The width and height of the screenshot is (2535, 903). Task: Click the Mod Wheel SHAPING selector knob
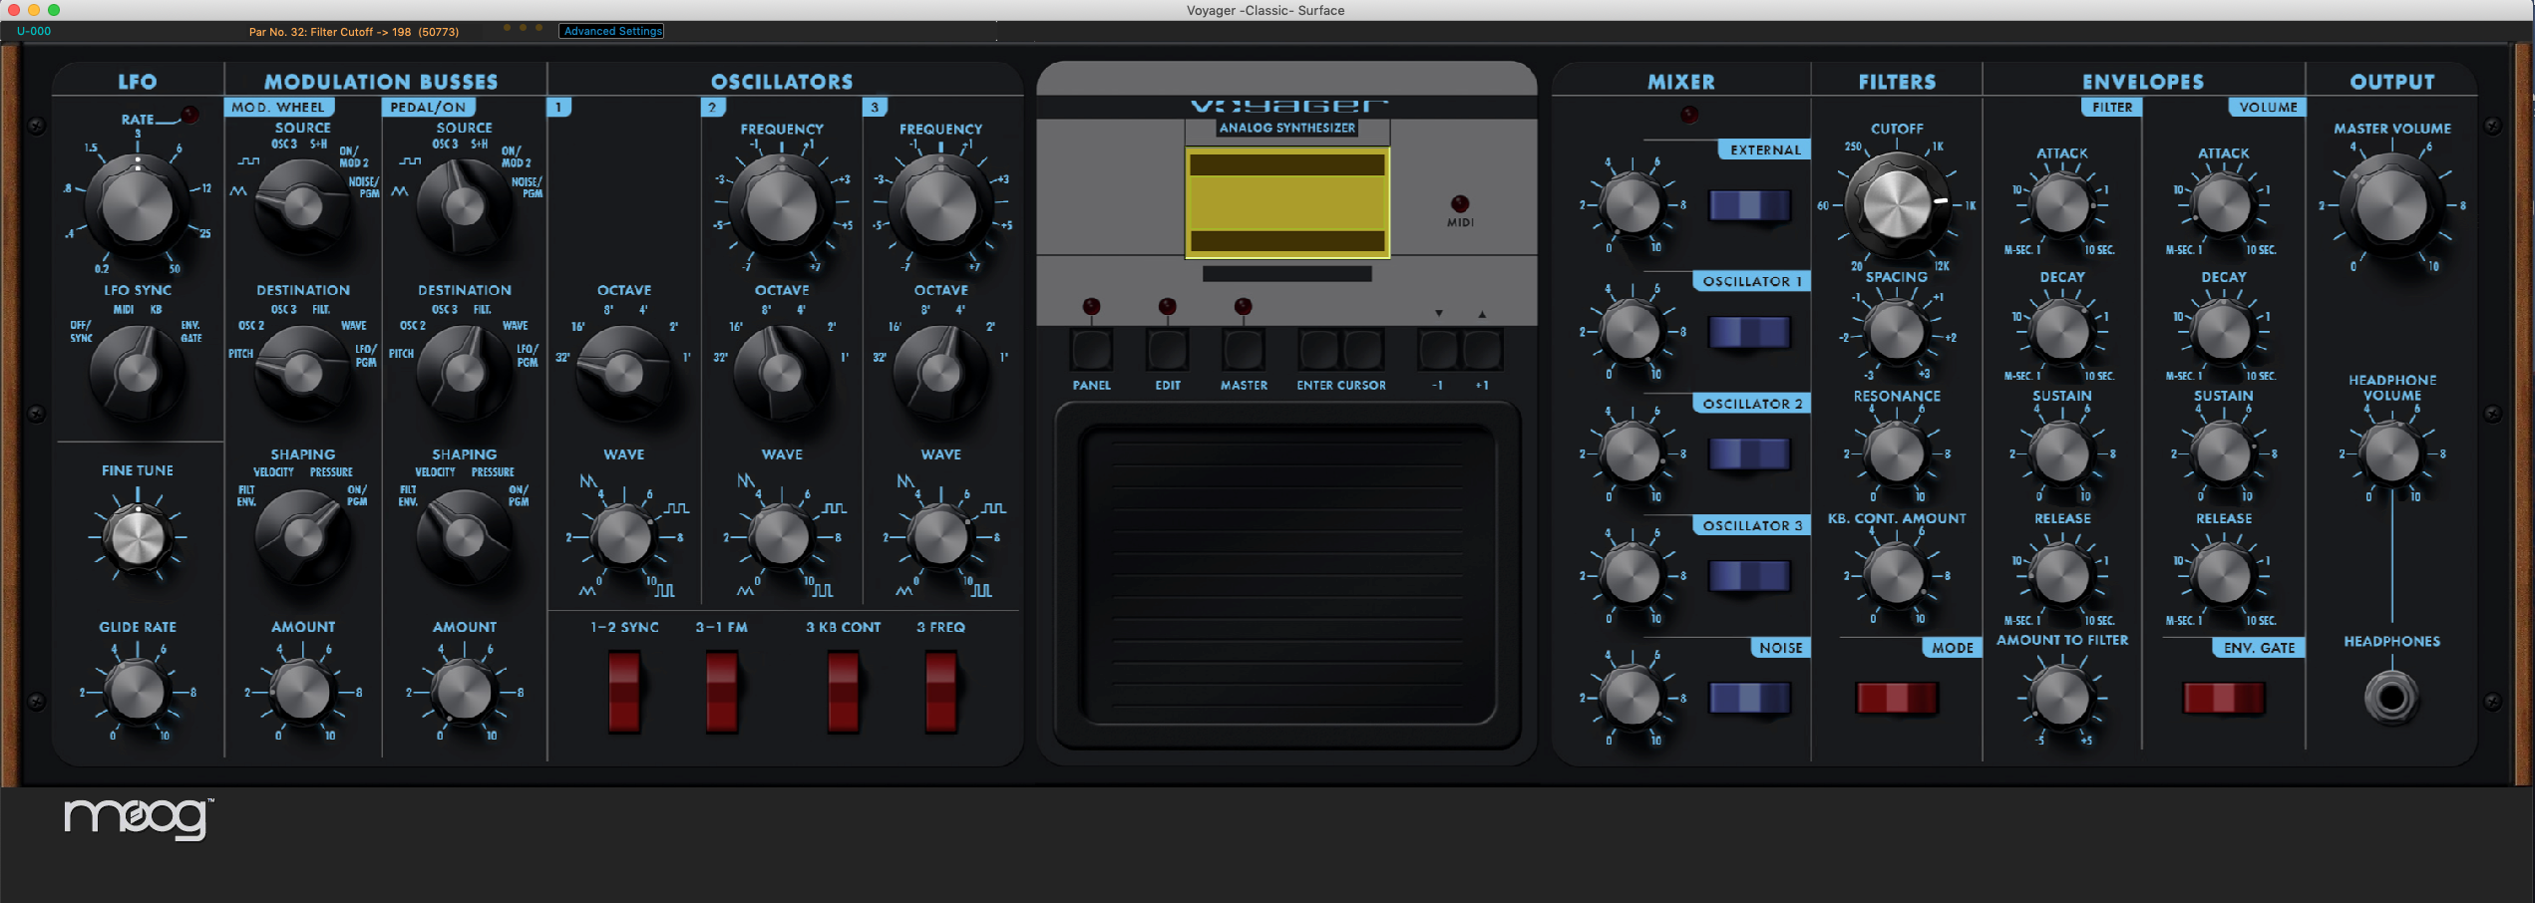tap(303, 538)
